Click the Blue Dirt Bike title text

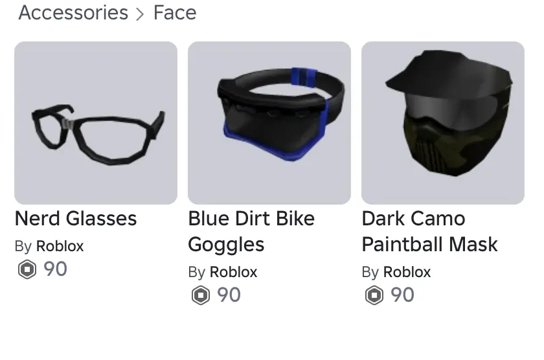coord(251,219)
